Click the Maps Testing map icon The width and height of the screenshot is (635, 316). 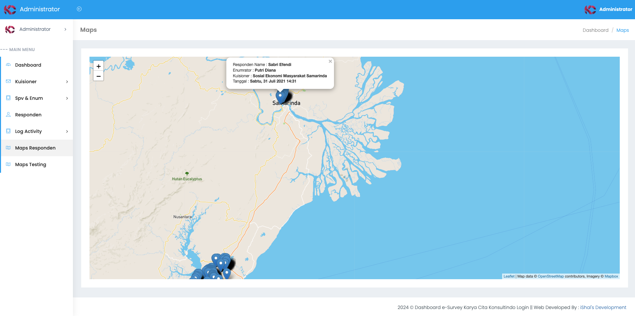pyautogui.click(x=8, y=164)
